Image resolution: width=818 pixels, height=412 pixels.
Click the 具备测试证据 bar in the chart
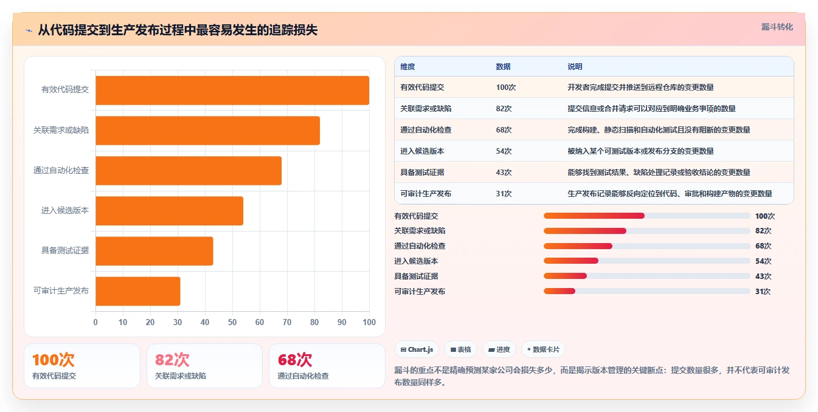(154, 251)
